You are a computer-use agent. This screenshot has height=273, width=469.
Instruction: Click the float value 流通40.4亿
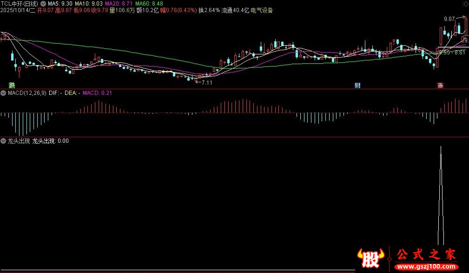(x=235, y=11)
